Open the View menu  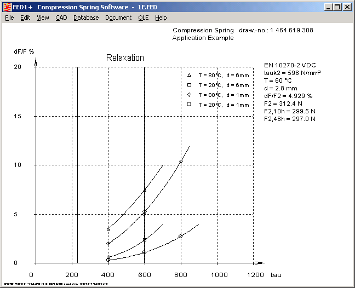43,18
